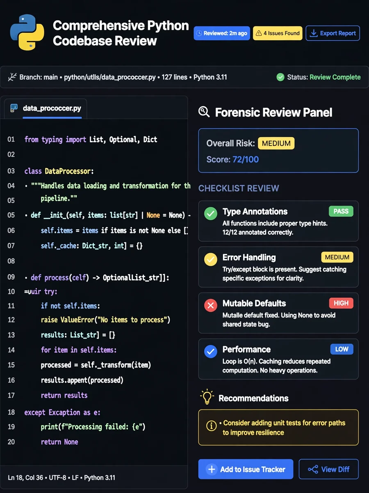Click the magnifier icon beside Forensic Review Panel
Image resolution: width=369 pixels, height=493 pixels.
coord(204,112)
